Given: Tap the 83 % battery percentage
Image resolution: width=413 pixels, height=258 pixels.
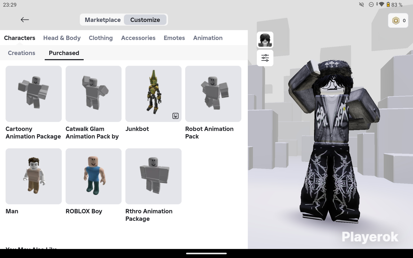Looking at the screenshot, I should coord(397,5).
